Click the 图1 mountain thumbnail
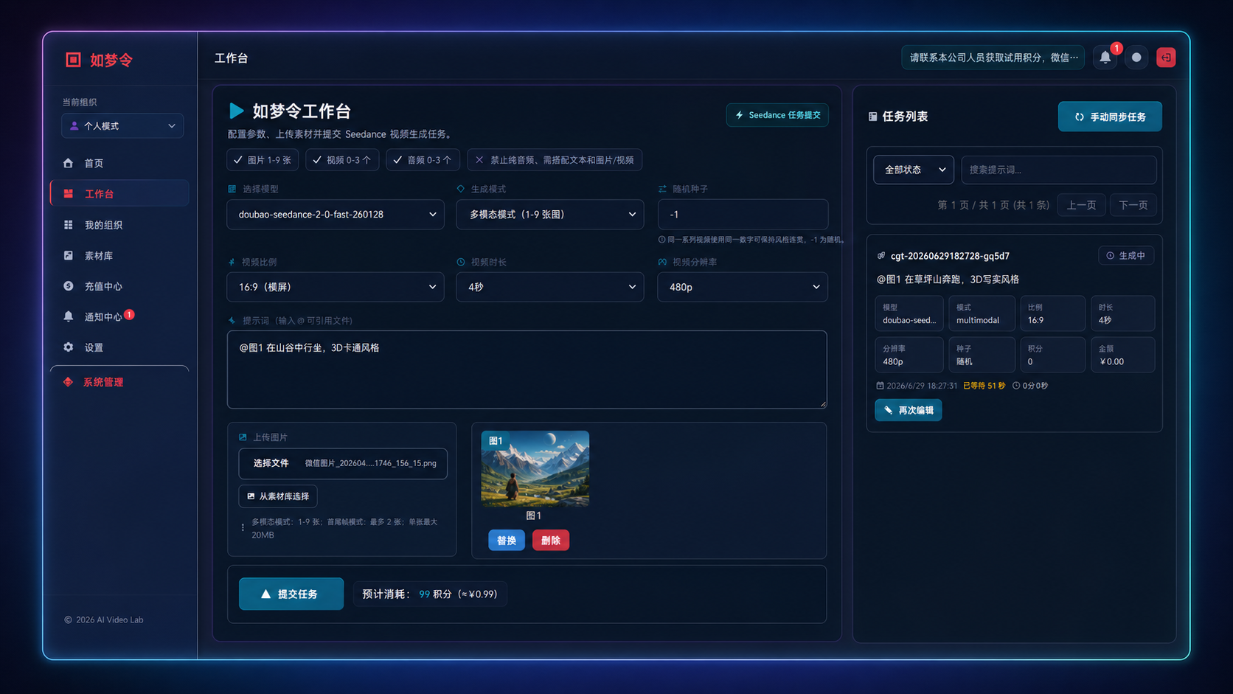Viewport: 1233px width, 694px height. pos(535,469)
